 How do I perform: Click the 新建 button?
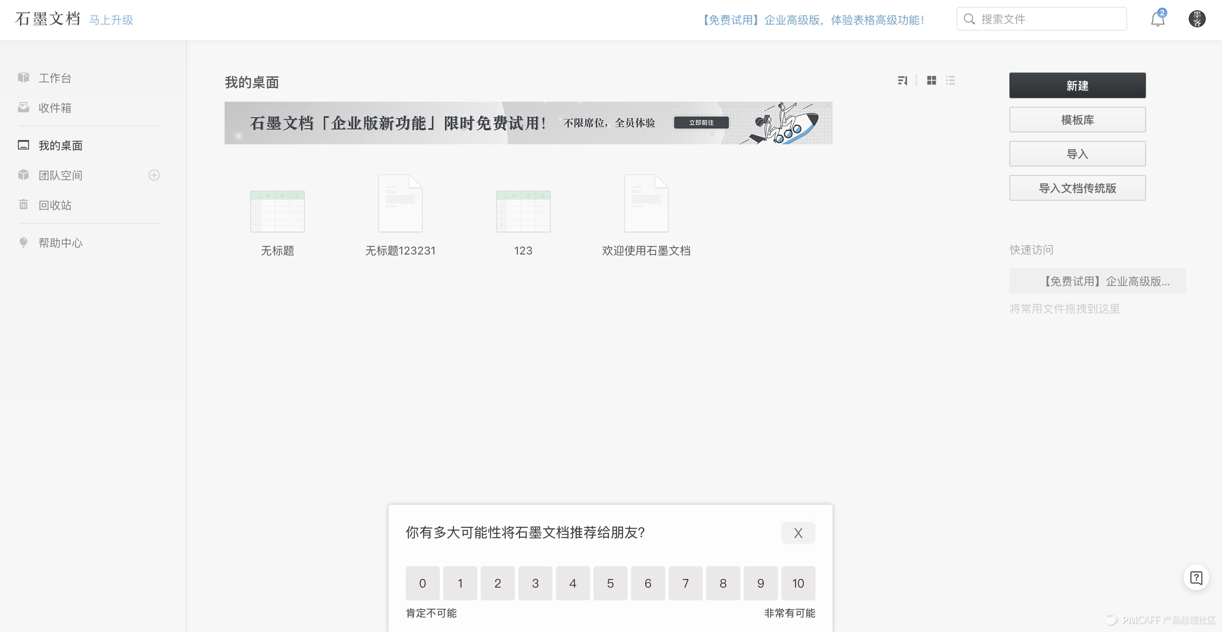coord(1077,86)
